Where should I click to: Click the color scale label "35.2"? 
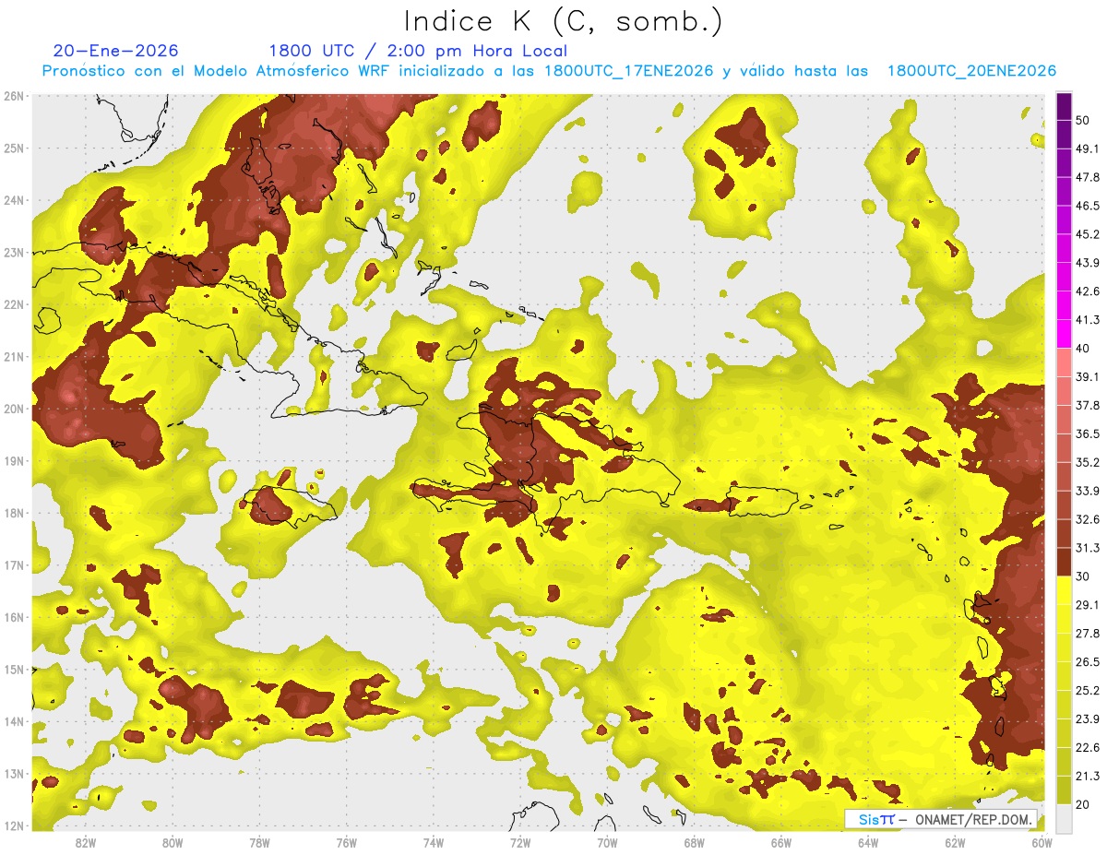click(x=1087, y=463)
